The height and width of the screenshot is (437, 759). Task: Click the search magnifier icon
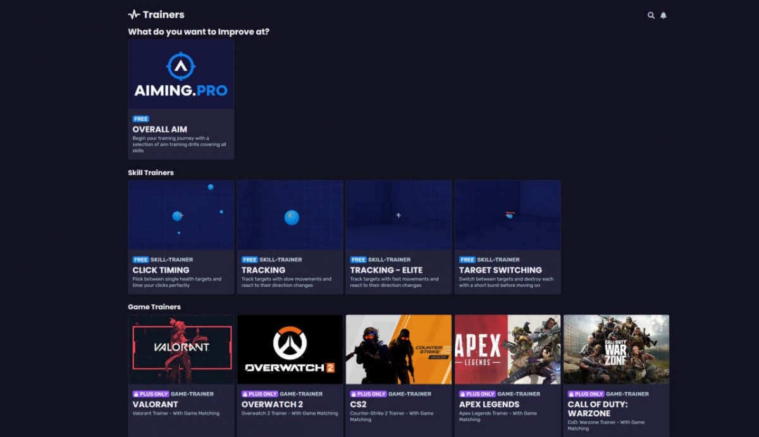(651, 15)
